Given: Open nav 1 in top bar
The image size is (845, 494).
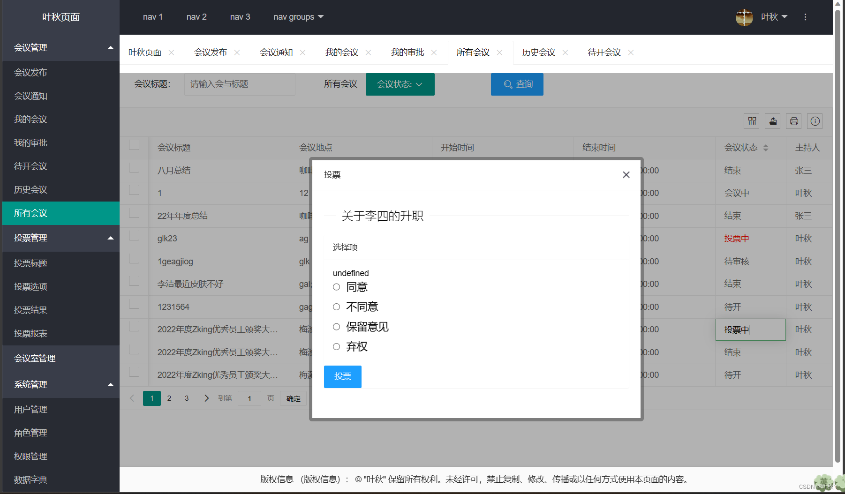Looking at the screenshot, I should [153, 17].
